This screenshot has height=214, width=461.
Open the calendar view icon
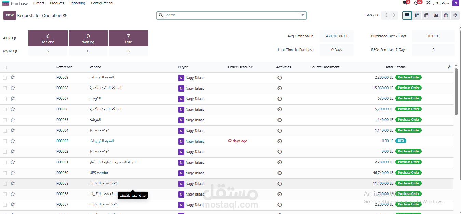[446, 15]
